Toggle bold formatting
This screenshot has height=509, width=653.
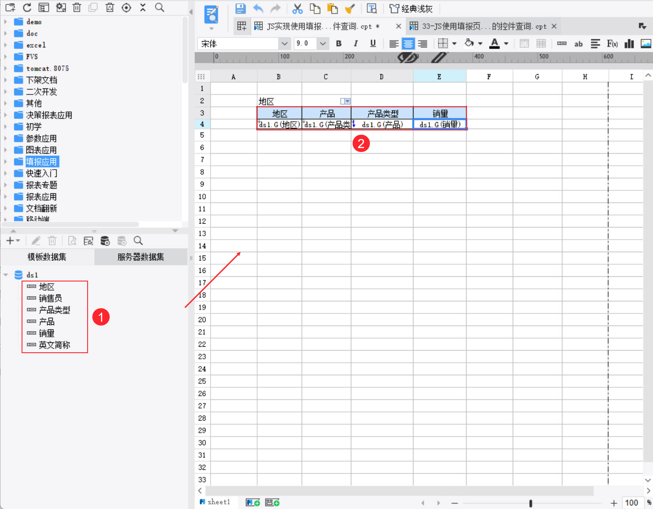(339, 44)
